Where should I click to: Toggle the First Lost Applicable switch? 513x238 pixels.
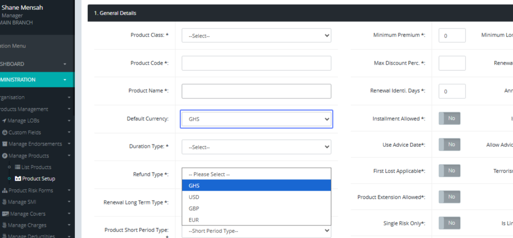[x=449, y=171]
